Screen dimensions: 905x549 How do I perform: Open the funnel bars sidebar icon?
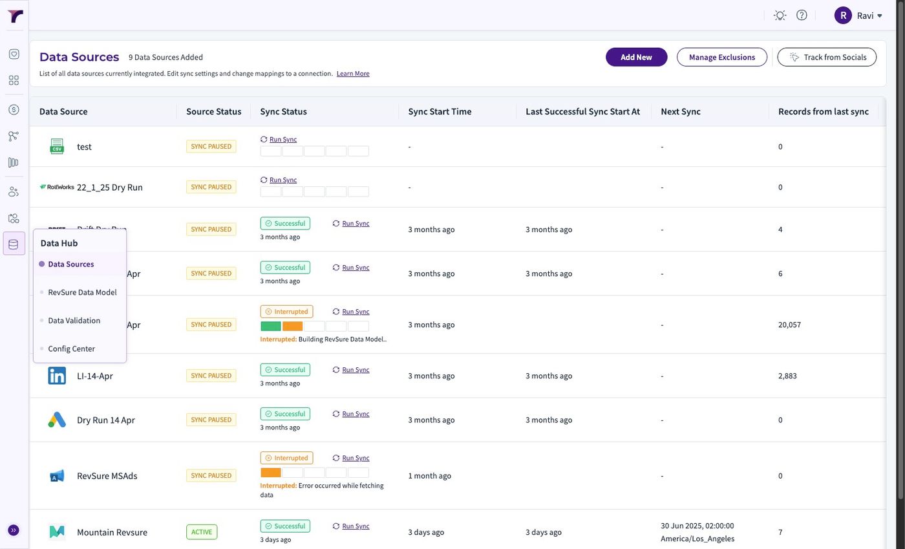(14, 162)
